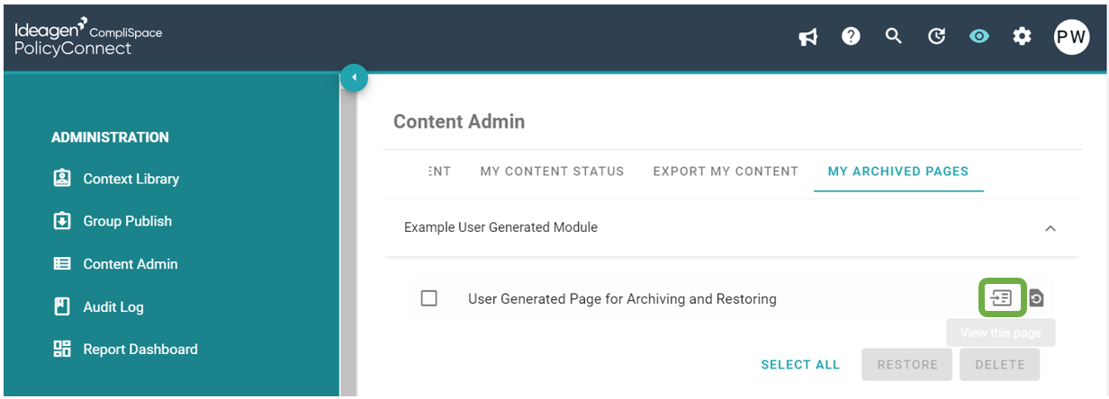Click the Select All link
Viewport: 1109px width, 399px height.
pyautogui.click(x=800, y=365)
